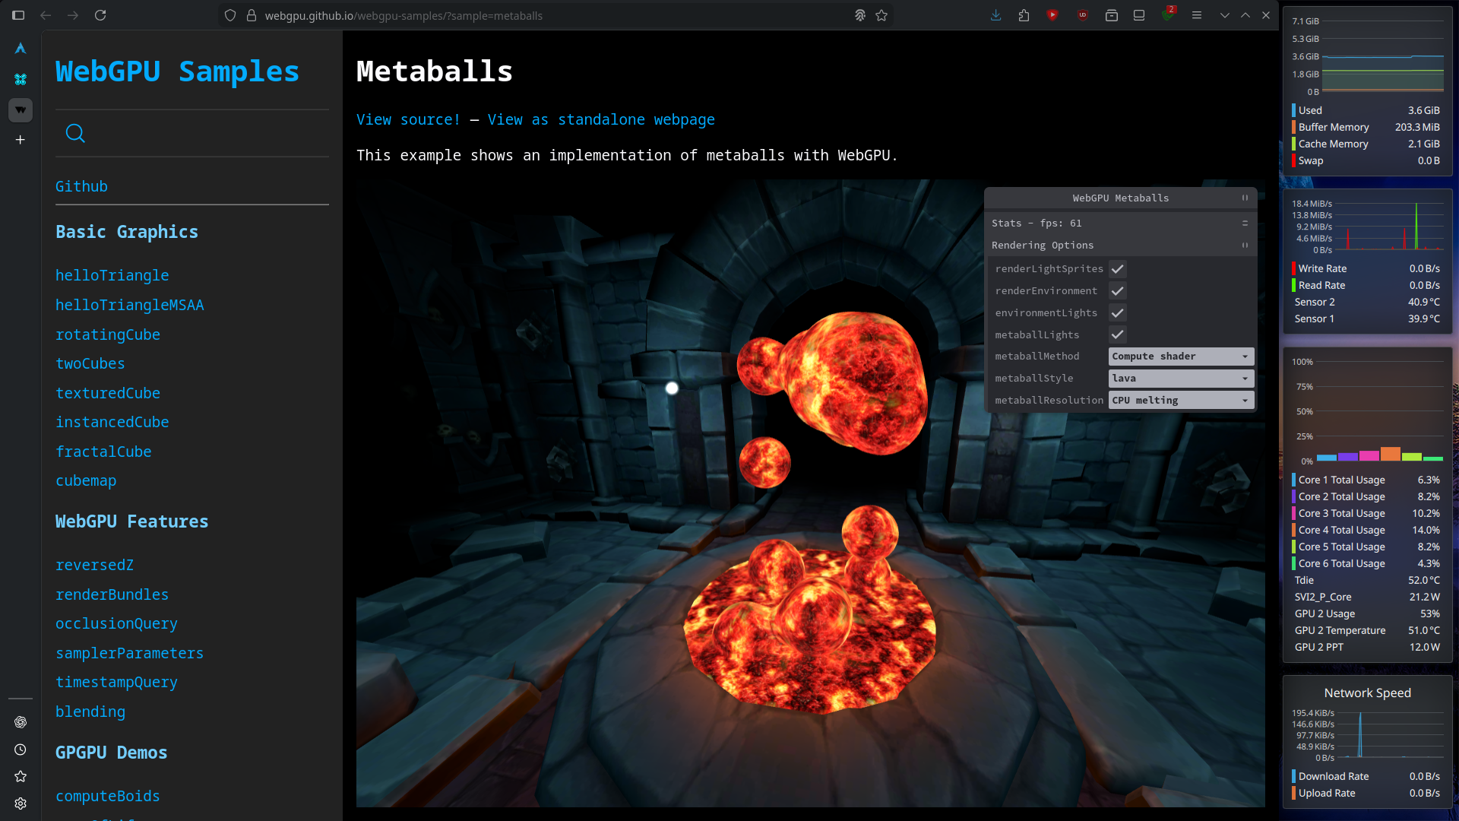Open a new vertical tab
The height and width of the screenshot is (821, 1459).
pyautogui.click(x=21, y=140)
